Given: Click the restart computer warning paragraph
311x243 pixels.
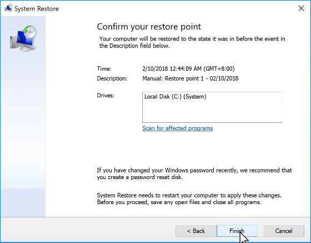Looking at the screenshot, I should (189, 199).
